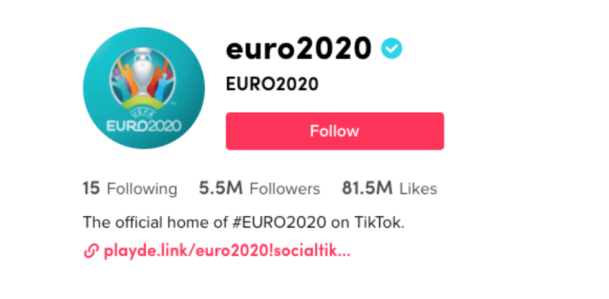Click the word Follow inside the button

(334, 131)
